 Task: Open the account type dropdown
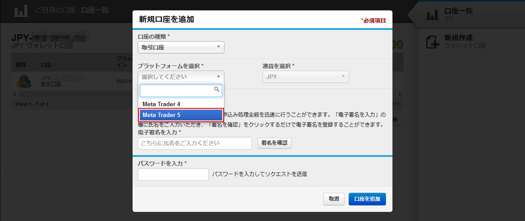[x=181, y=47]
